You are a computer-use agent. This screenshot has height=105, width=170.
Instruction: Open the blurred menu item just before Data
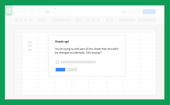tap(40, 12)
